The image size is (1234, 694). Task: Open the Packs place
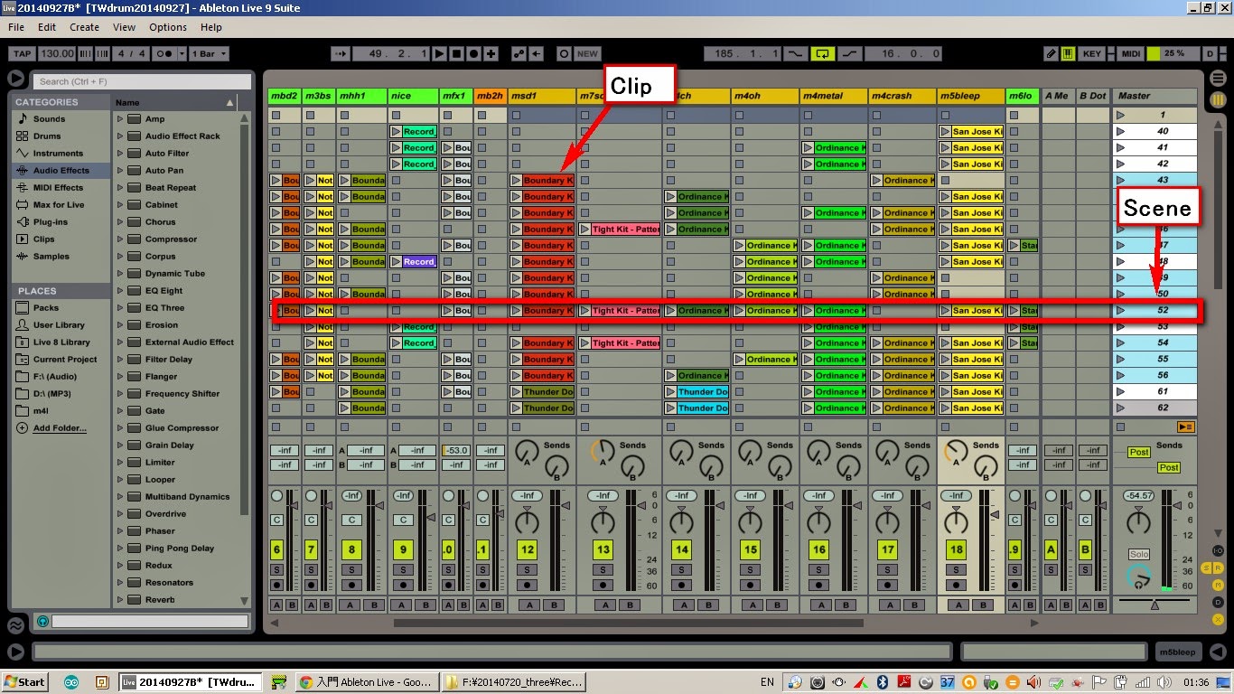click(45, 307)
